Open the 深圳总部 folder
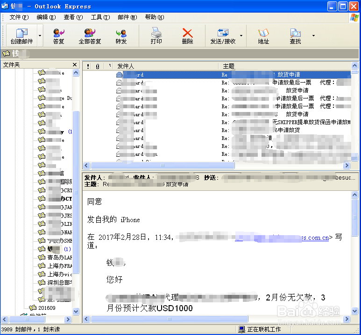The height and width of the screenshot is (335, 361). pyautogui.click(x=59, y=282)
